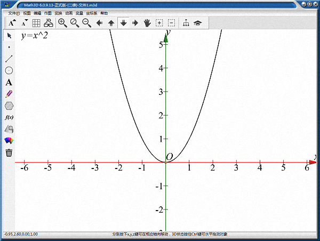Viewport: 320px width, 241px height.
Task: Open the 帮助 (Help) menu
Action: [x=103, y=13]
